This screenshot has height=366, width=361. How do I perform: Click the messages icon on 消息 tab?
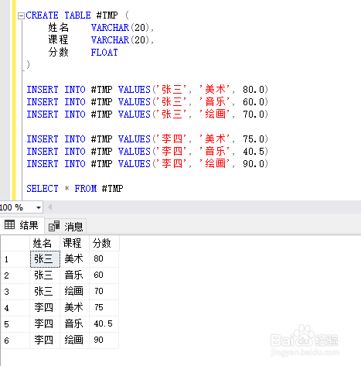54,226
